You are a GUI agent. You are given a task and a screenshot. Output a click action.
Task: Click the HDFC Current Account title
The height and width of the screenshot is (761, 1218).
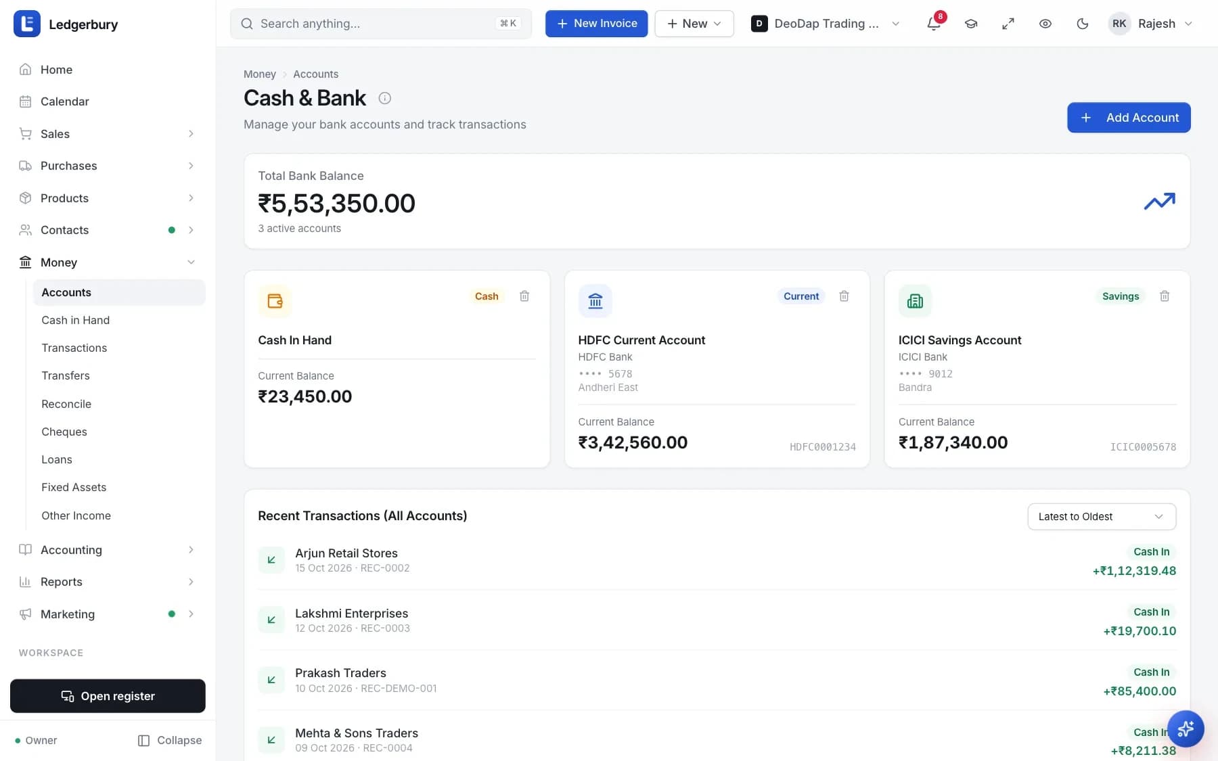point(641,340)
